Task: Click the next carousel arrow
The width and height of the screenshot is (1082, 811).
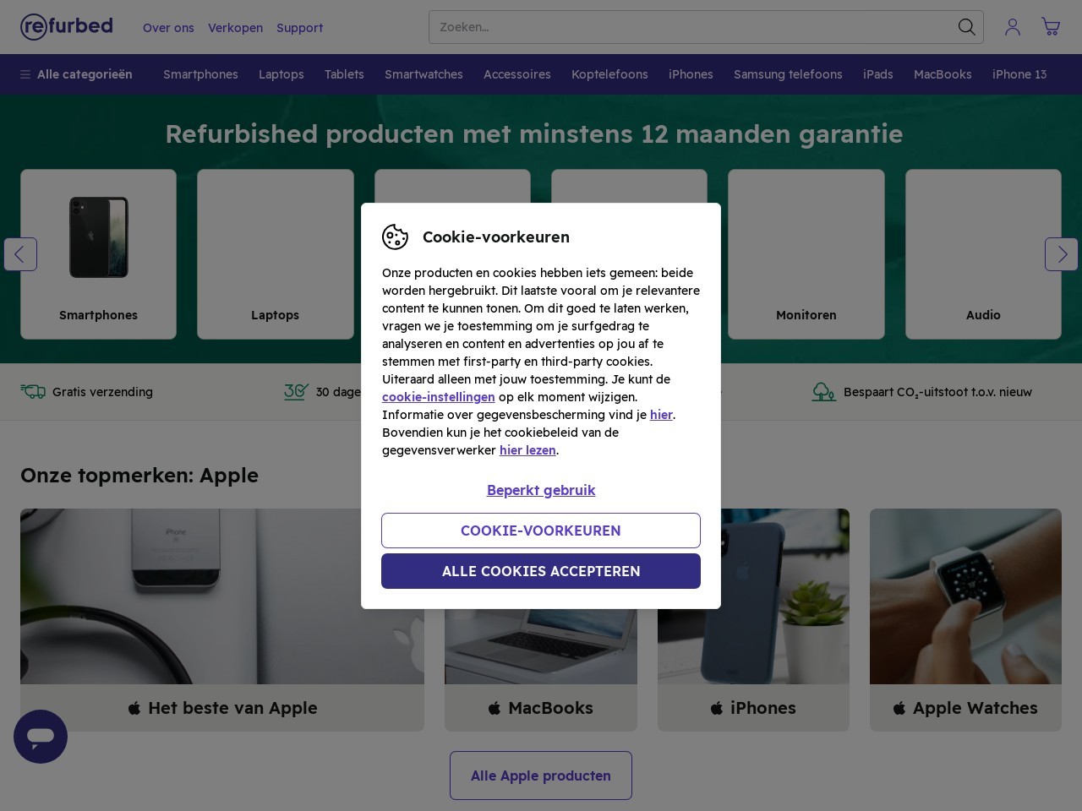Action: coord(1062,254)
